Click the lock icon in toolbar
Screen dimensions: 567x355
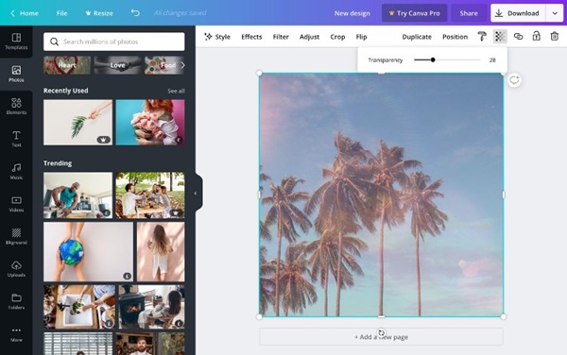click(536, 36)
